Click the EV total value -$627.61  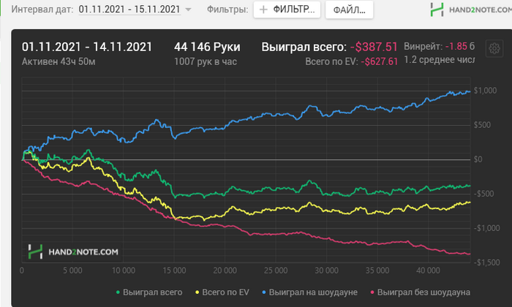click(380, 61)
